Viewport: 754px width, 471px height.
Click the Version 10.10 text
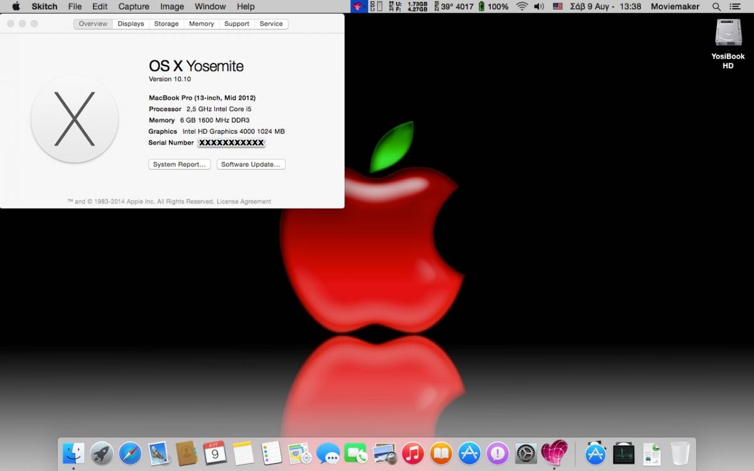pos(170,79)
